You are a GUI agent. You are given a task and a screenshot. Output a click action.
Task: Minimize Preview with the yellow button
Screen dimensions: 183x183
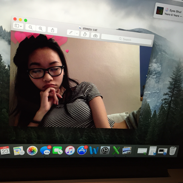pyautogui.click(x=20, y=20)
